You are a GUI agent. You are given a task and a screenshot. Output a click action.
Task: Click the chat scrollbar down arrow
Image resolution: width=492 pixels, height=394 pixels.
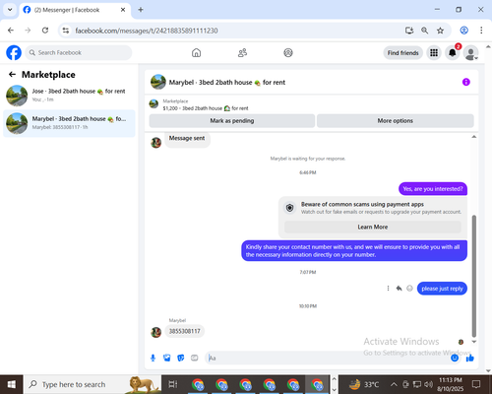[x=474, y=342]
